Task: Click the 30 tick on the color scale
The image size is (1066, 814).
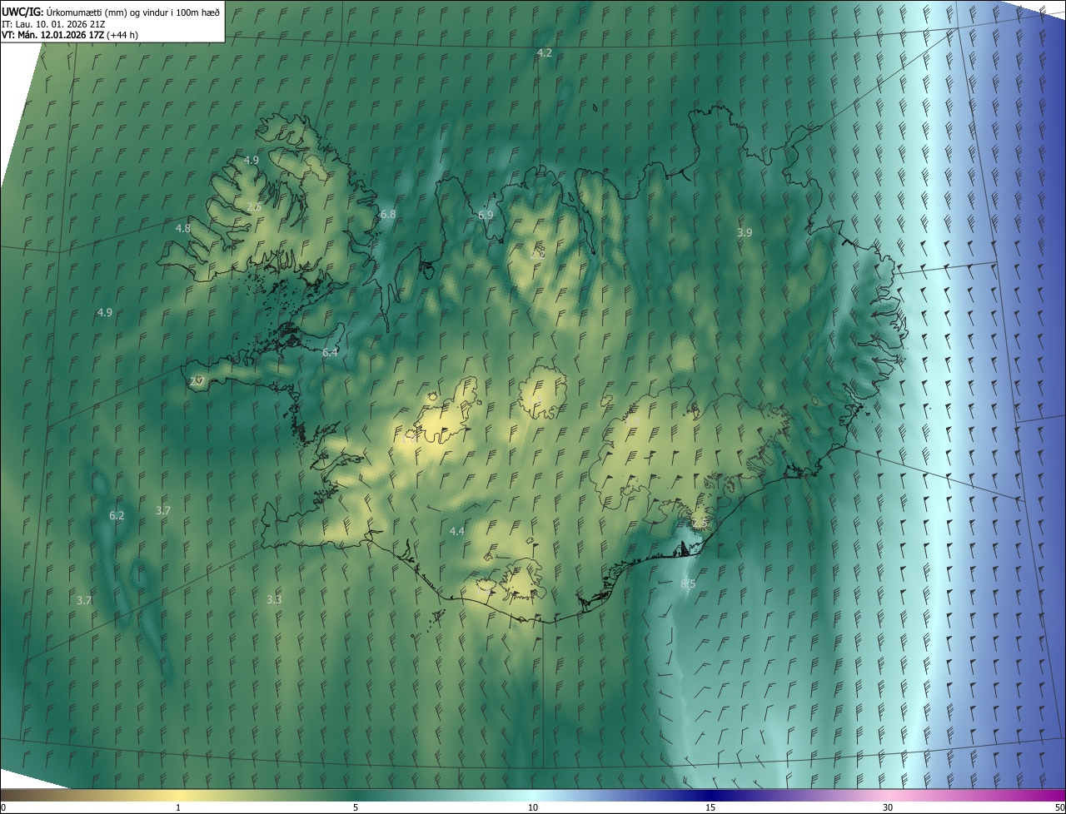Action: (888, 807)
